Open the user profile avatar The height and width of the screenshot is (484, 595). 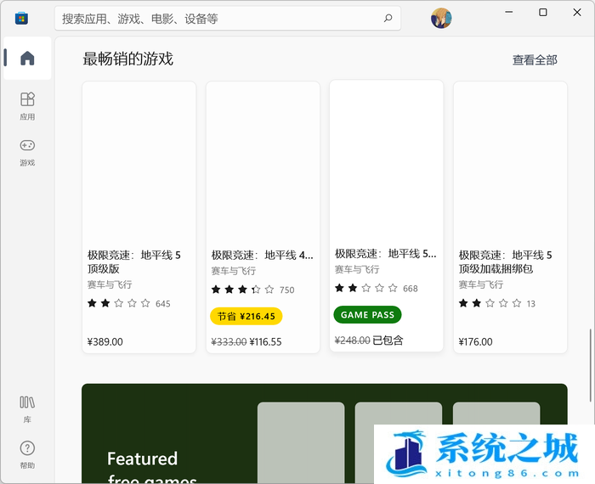tap(441, 18)
